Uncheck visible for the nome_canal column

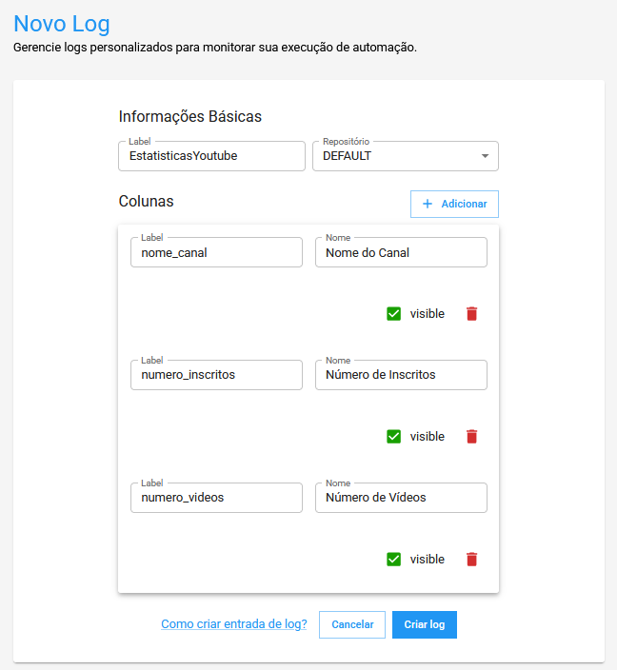pos(394,314)
